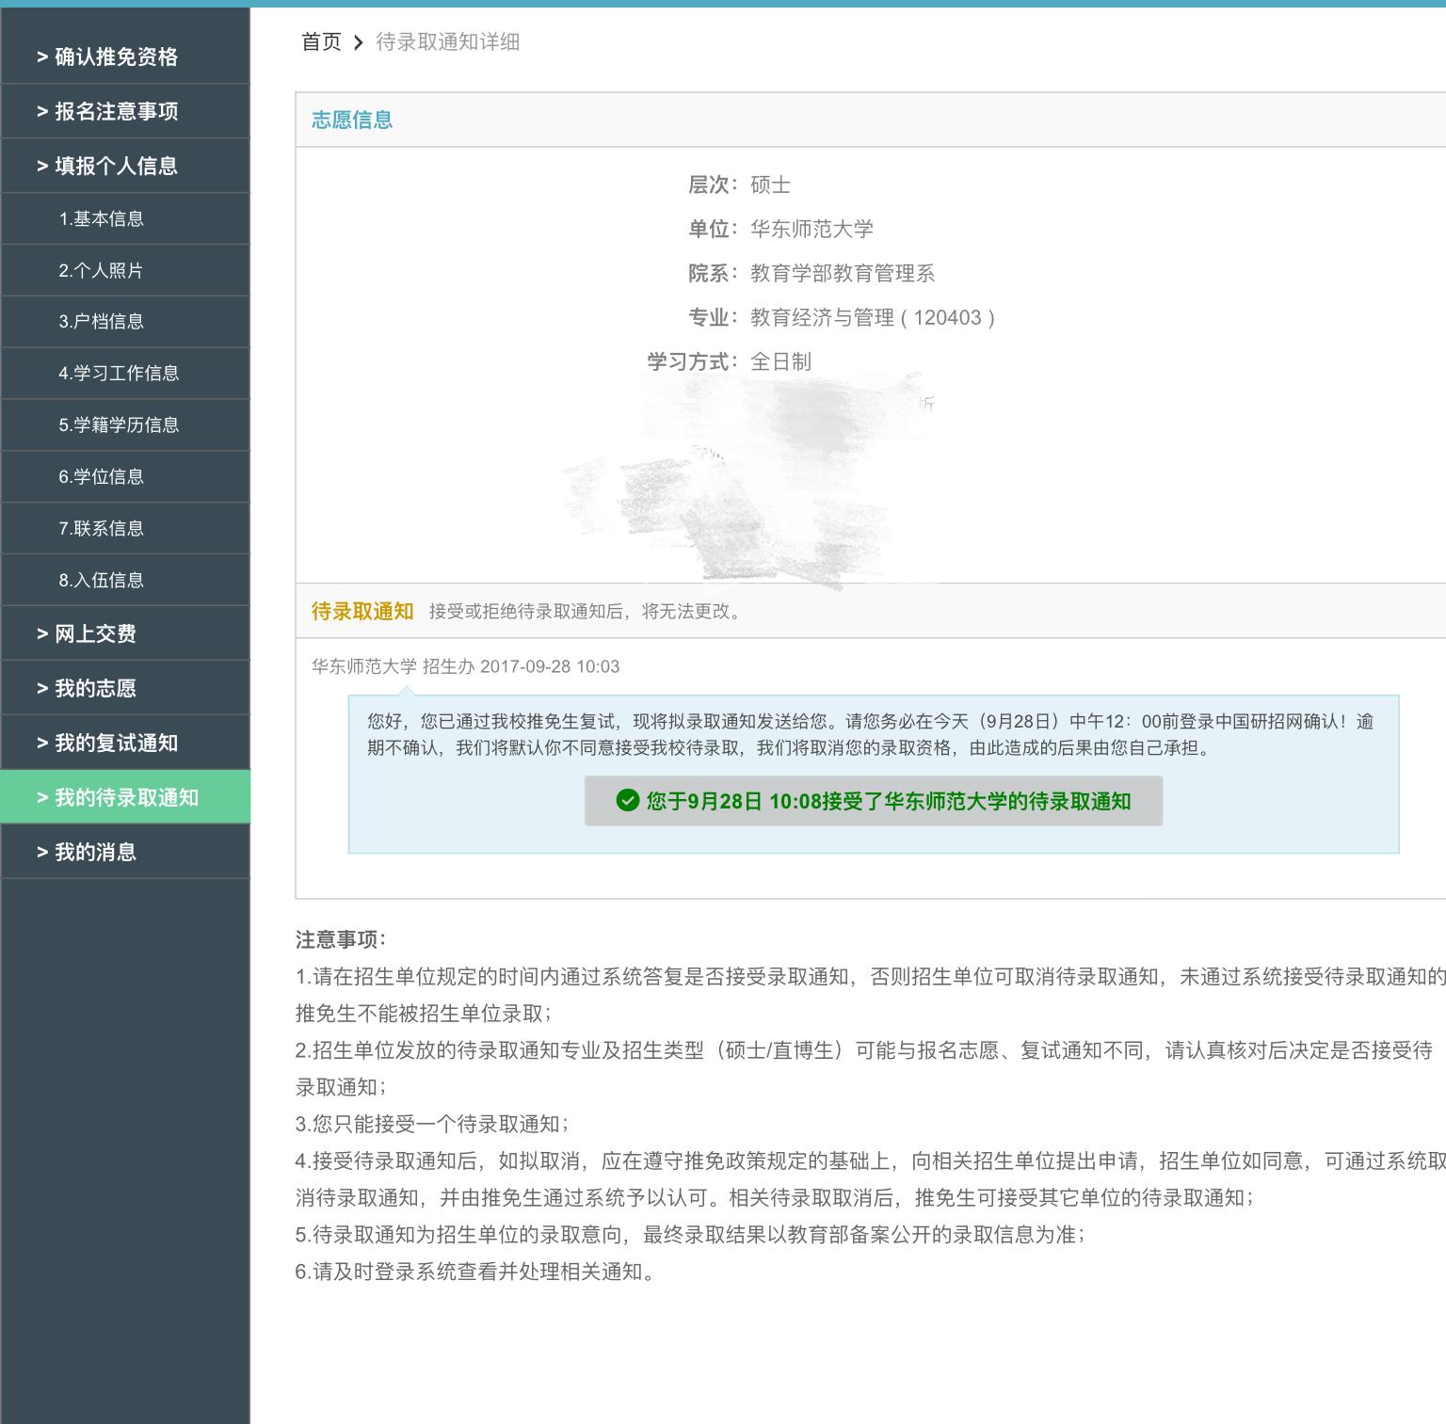Go to 7.联系信息 sub-item
Screen dimensions: 1446x1424
pyautogui.click(x=125, y=528)
